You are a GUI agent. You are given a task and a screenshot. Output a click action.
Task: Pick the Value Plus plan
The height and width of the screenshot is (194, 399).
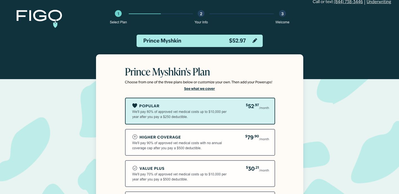[x=200, y=173]
